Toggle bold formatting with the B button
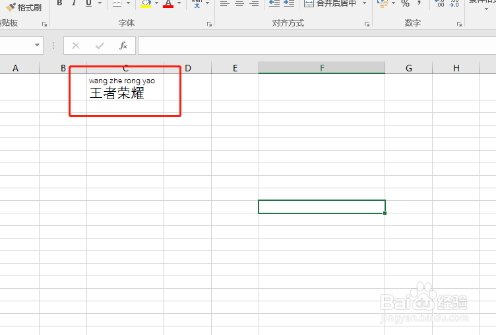 (x=59, y=3)
